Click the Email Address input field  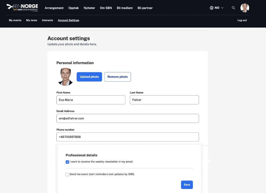coord(127,119)
